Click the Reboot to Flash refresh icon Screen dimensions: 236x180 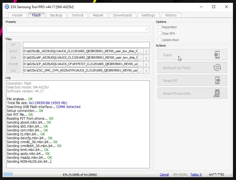(x=217, y=68)
